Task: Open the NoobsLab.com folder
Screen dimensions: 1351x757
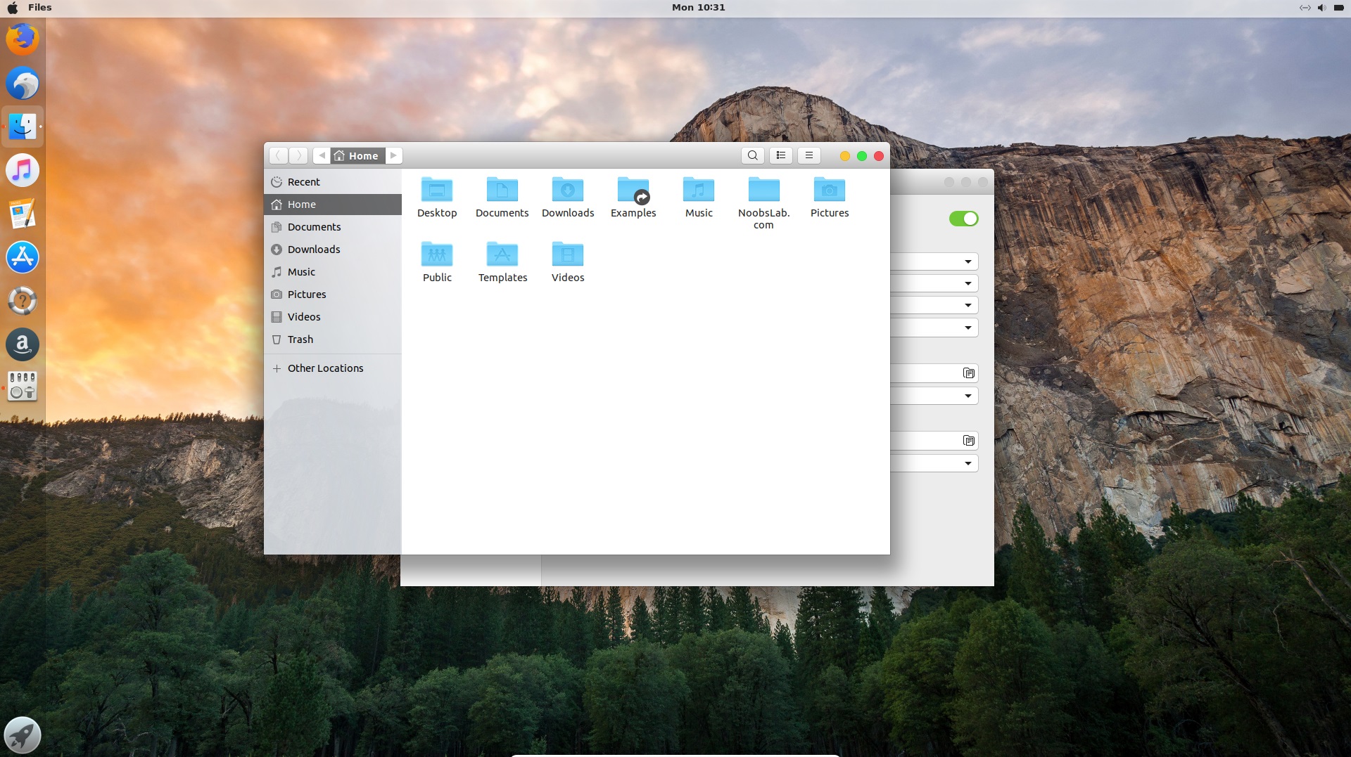Action: coord(763,190)
